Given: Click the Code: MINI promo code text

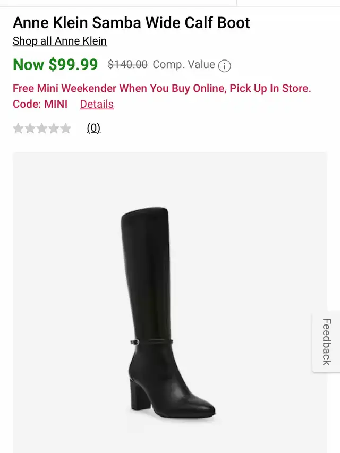Looking at the screenshot, I should point(40,104).
